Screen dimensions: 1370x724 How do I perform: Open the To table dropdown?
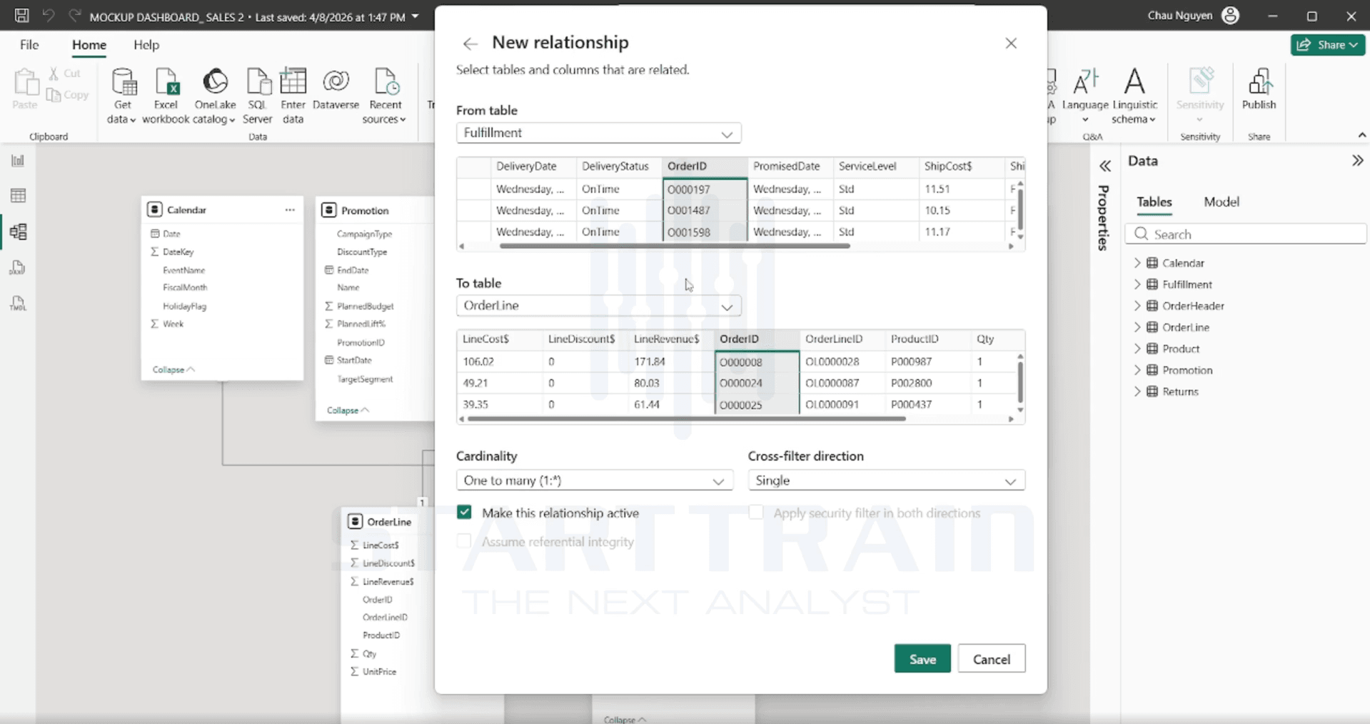598,306
